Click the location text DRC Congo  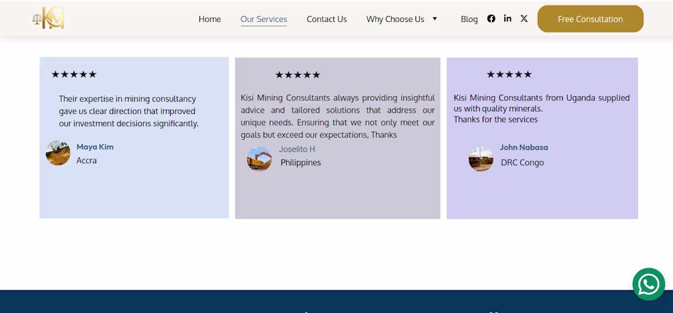point(522,162)
